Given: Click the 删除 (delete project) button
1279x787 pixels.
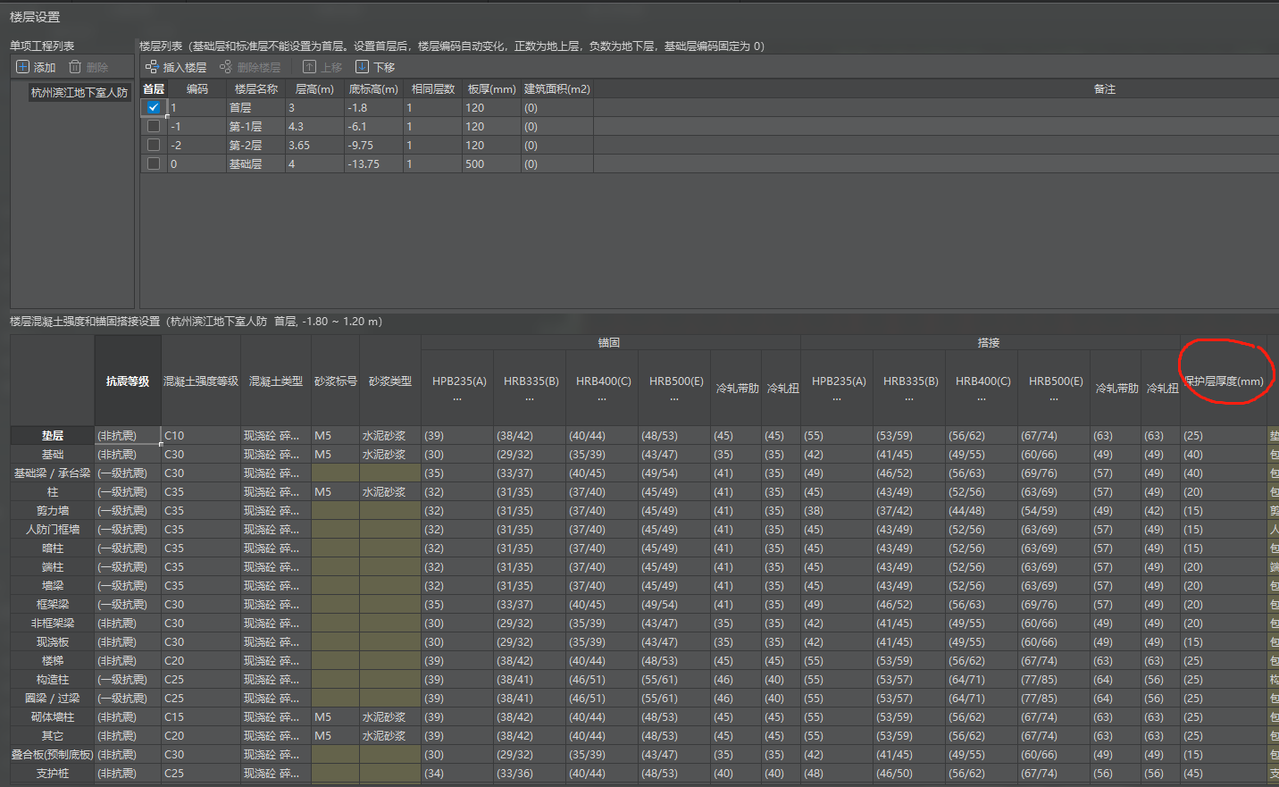Looking at the screenshot, I should click(88, 67).
